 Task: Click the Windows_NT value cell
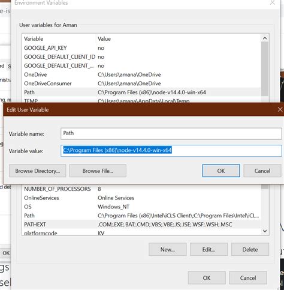coord(113,207)
